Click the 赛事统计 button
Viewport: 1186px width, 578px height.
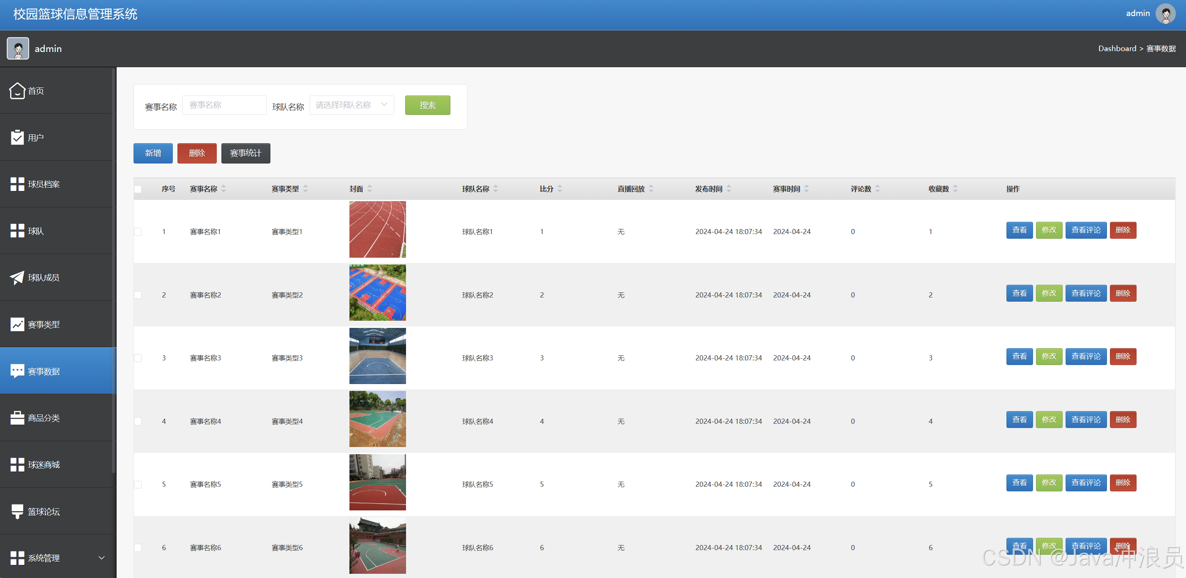coord(245,153)
